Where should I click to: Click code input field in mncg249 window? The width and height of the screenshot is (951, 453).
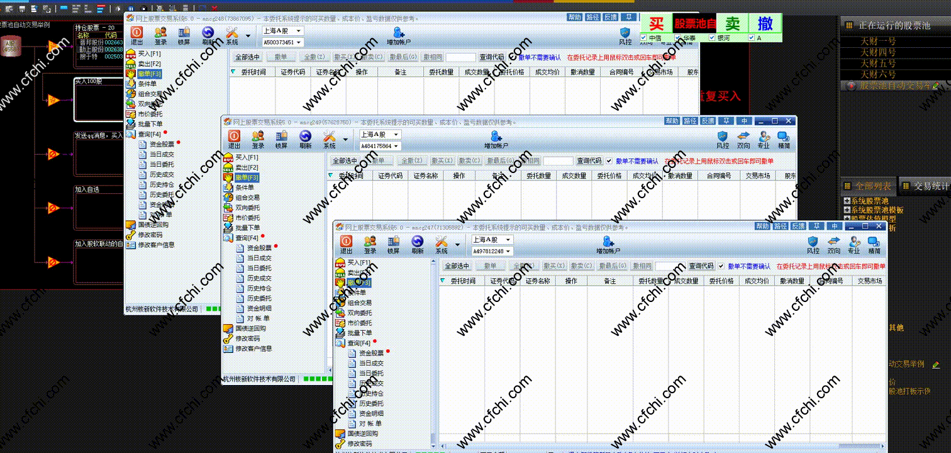pos(559,161)
